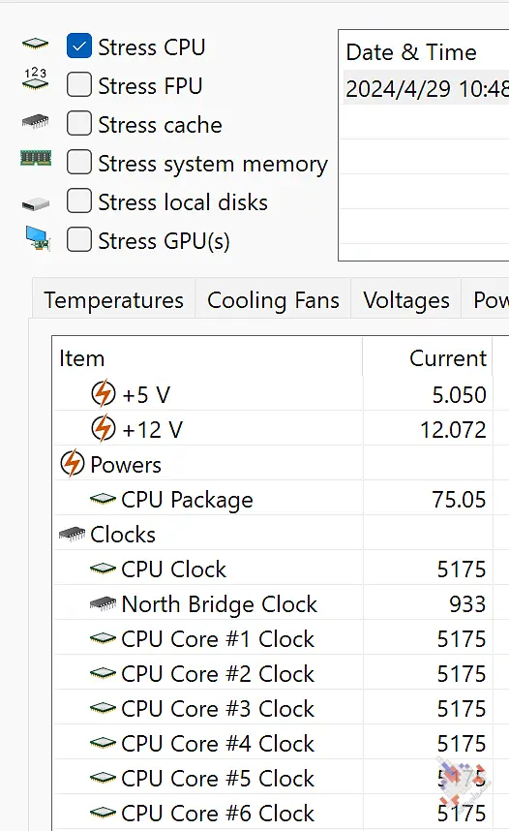Select the 2024/4/29 log entry row
This screenshot has height=831, width=509.
[x=426, y=88]
